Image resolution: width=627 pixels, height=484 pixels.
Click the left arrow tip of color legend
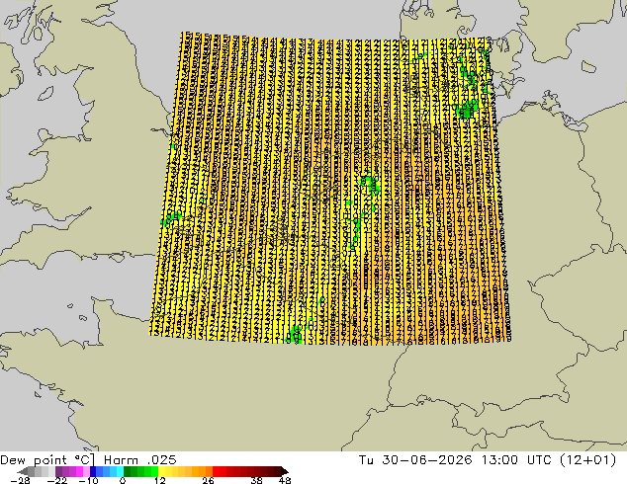coord(22,471)
